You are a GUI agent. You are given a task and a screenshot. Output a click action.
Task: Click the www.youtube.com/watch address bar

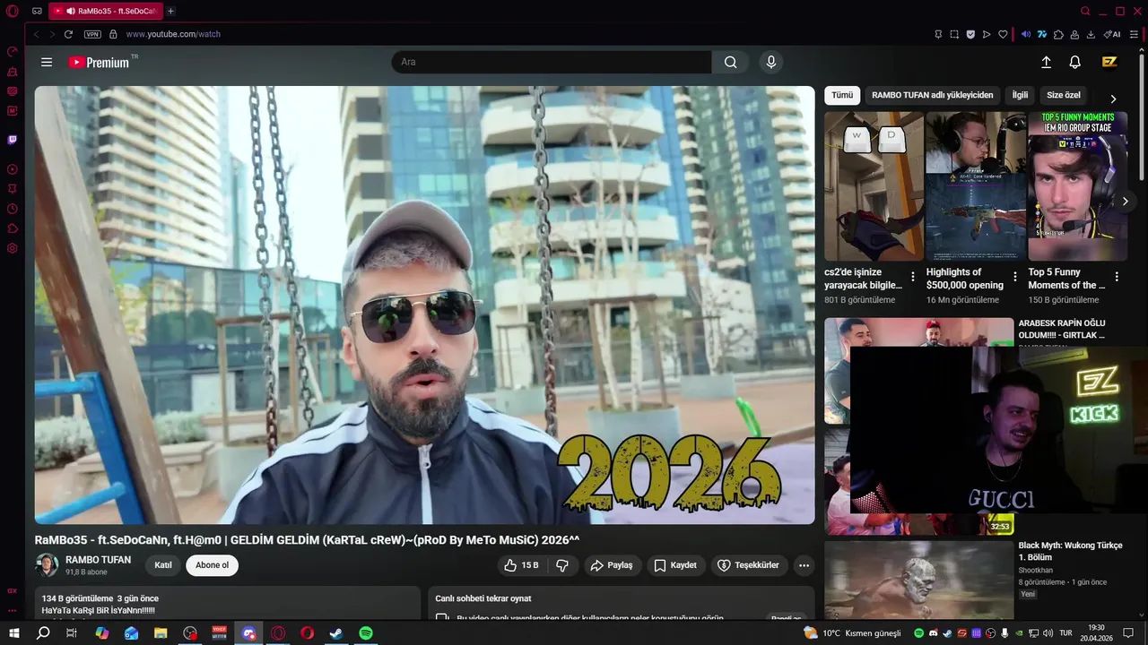click(x=173, y=34)
